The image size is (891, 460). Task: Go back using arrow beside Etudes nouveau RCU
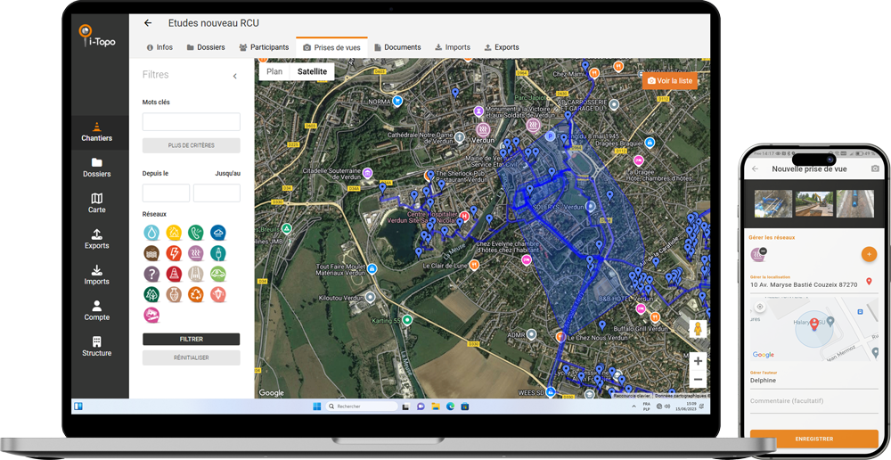[148, 23]
